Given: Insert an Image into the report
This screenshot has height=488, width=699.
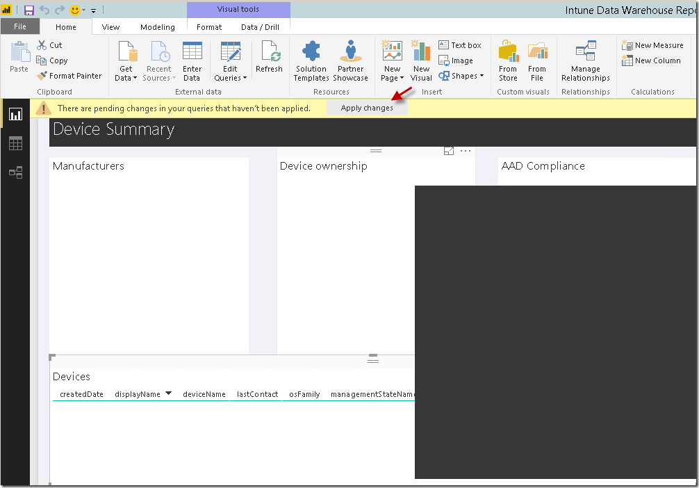Looking at the screenshot, I should tap(457, 60).
